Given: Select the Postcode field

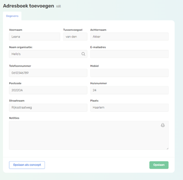Looking at the screenshot, I should 48,90.
